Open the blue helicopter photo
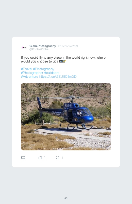The height and width of the screenshot is (204, 132). tap(66, 117)
